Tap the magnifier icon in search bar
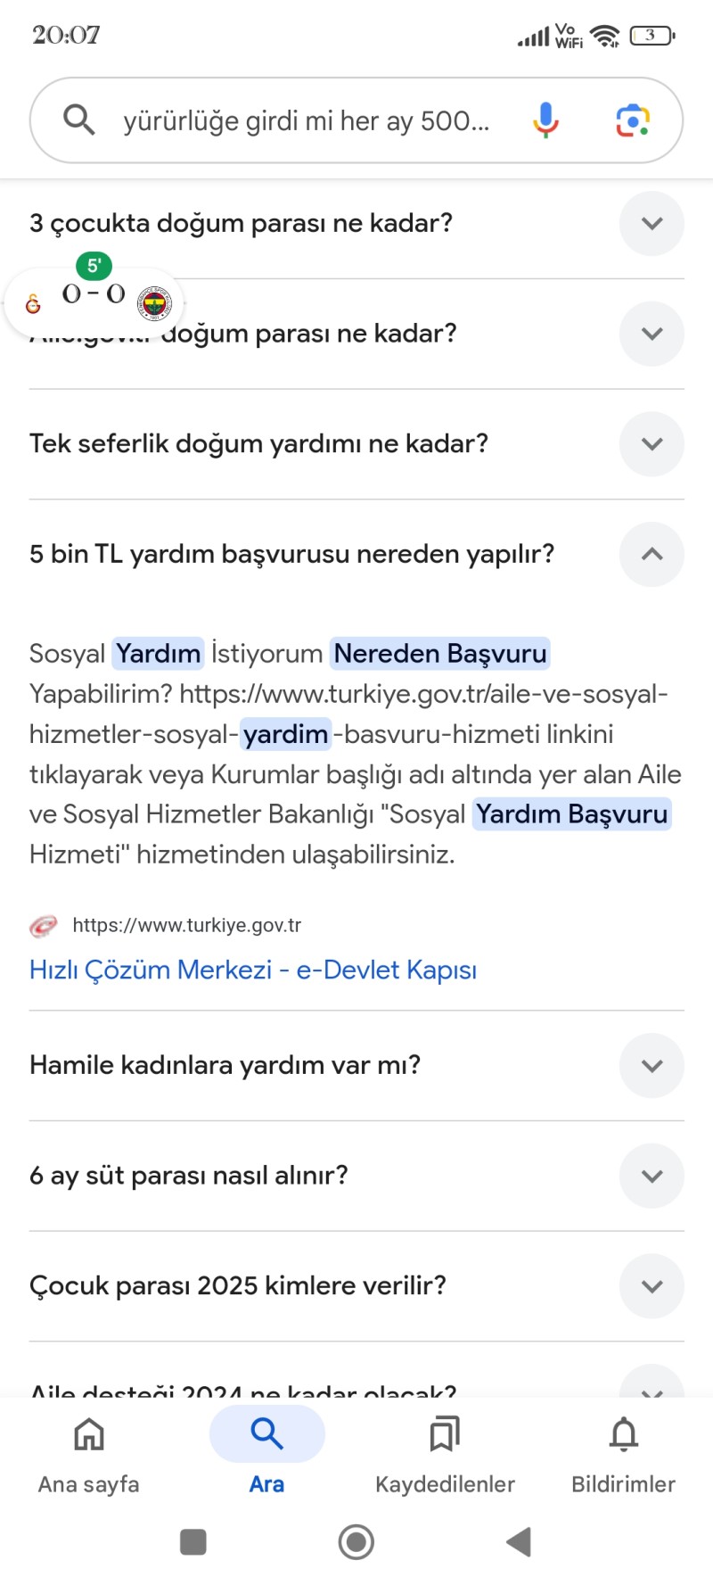The width and height of the screenshot is (713, 1585). [x=79, y=120]
